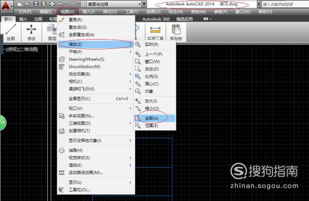Select 上一个(P) zoom option
This screenshot has height=201, width=309.
tap(154, 54)
